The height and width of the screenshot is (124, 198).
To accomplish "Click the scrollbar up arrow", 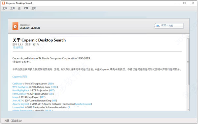I will [x=188, y=37].
